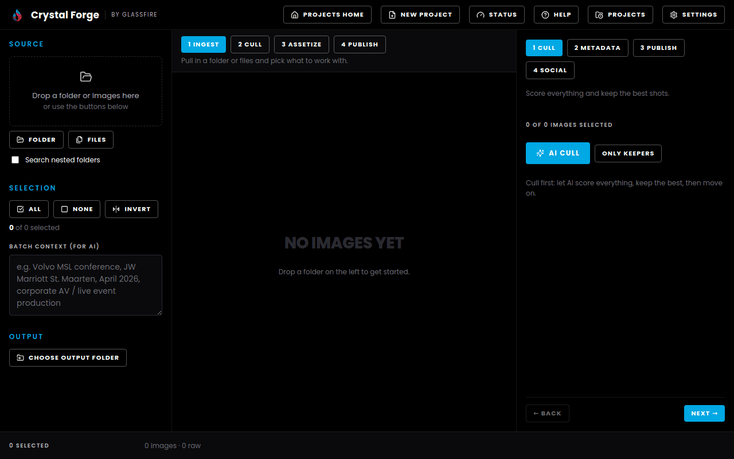Click the Back arrow button

(548, 414)
